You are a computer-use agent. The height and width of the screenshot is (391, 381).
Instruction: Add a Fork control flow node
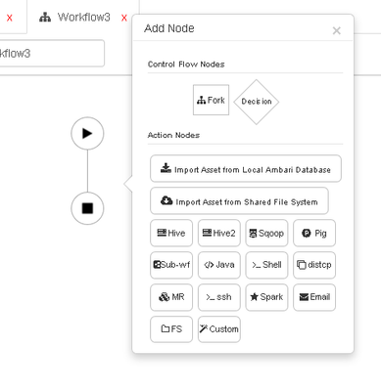point(211,100)
